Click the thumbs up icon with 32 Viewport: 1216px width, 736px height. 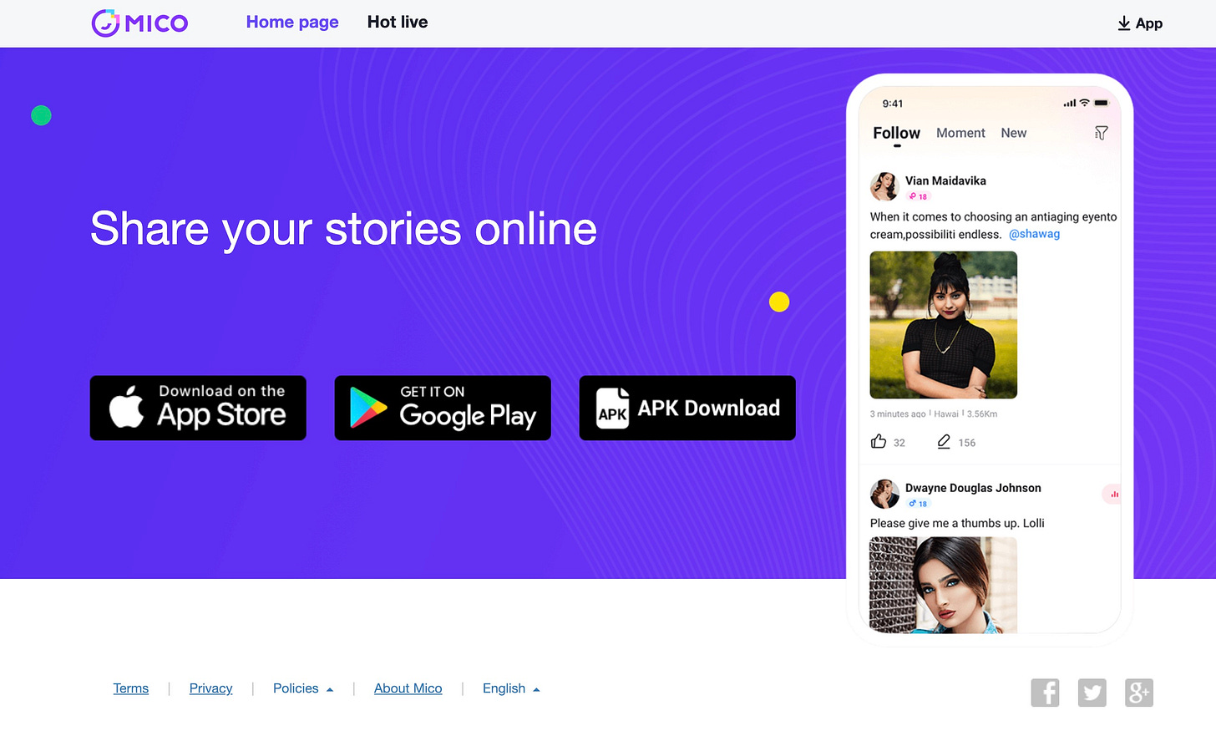879,441
